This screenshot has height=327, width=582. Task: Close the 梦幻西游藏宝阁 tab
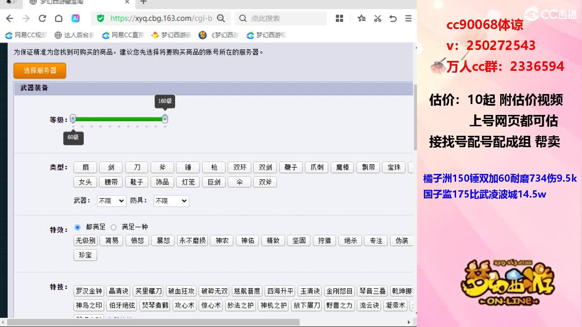point(127,2)
